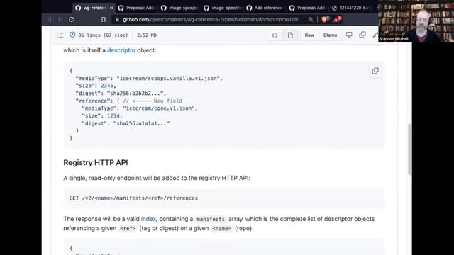Viewport: 454px width, 255px height.
Task: Go back to previous page
Action: [x=50, y=19]
